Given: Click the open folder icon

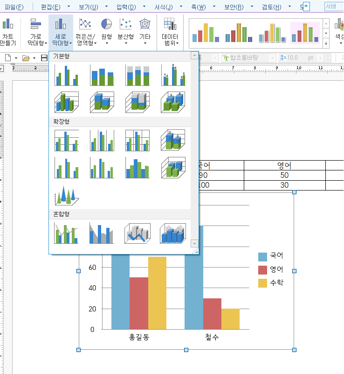Looking at the screenshot, I should pos(26,58).
